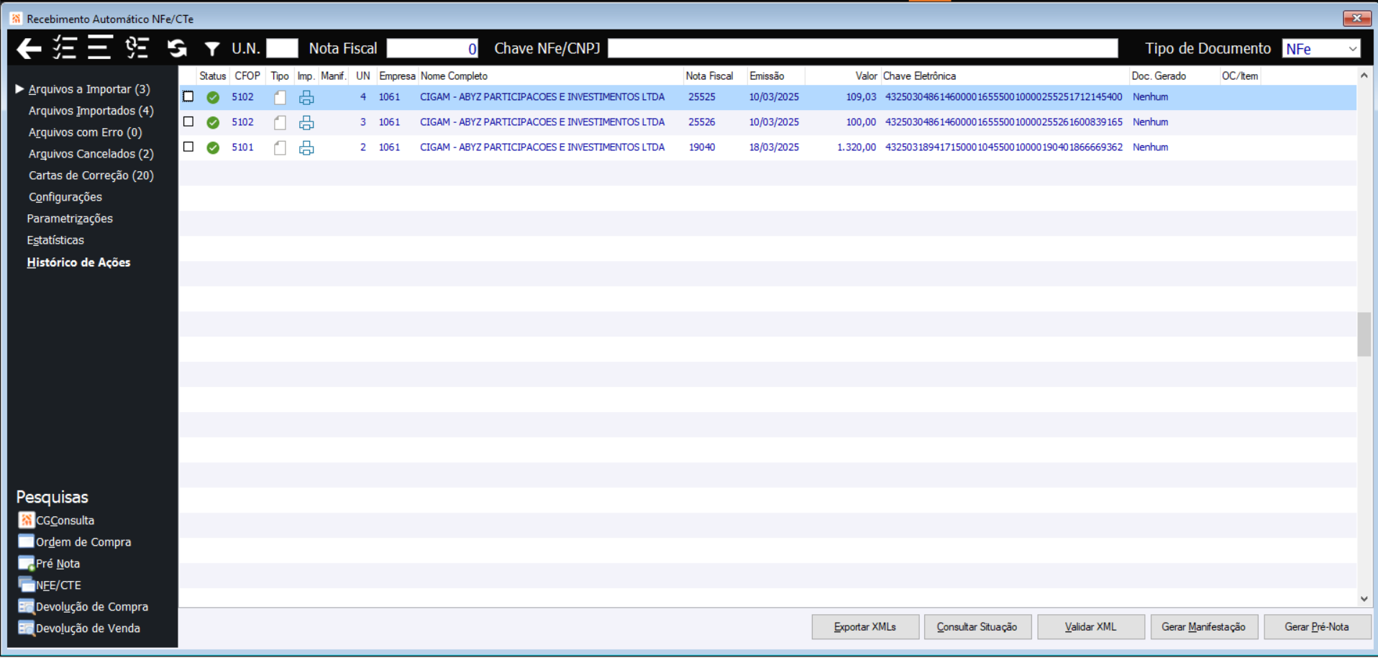Click the scrollbar down arrow
1378x658 pixels.
1364,598
